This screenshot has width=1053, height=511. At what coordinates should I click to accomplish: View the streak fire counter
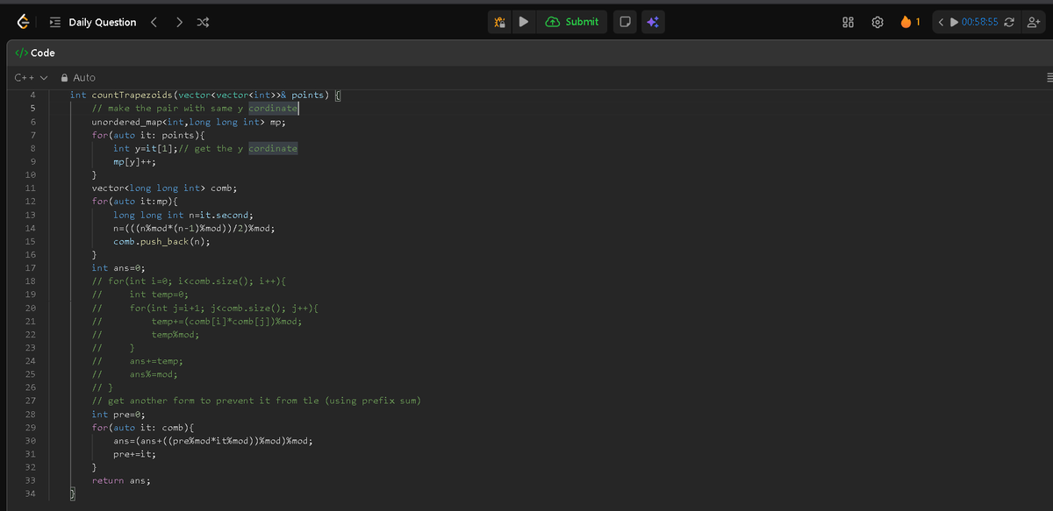pos(910,22)
